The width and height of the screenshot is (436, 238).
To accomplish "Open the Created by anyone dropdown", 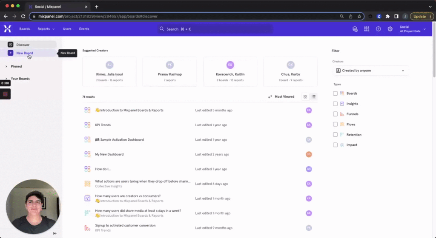I will pos(370,71).
